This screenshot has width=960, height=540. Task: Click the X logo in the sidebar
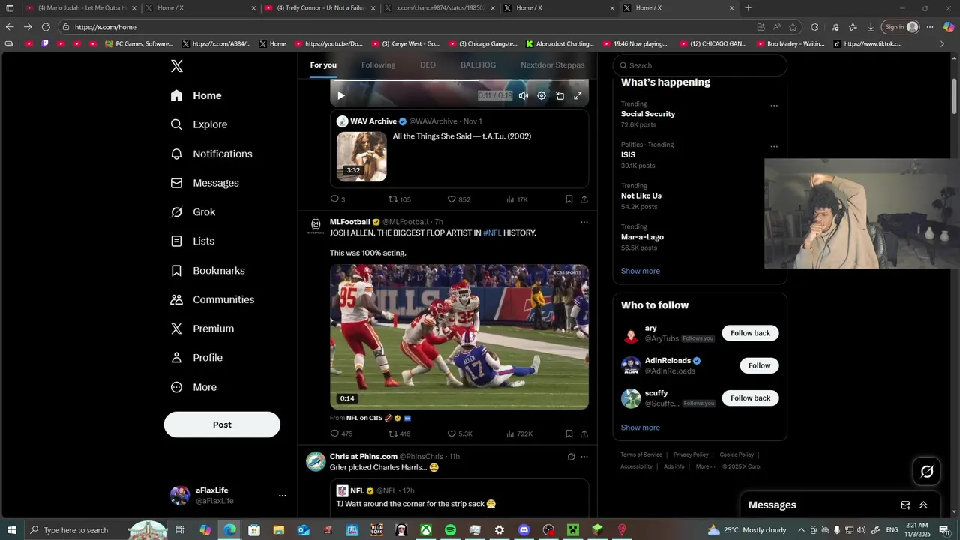(176, 66)
